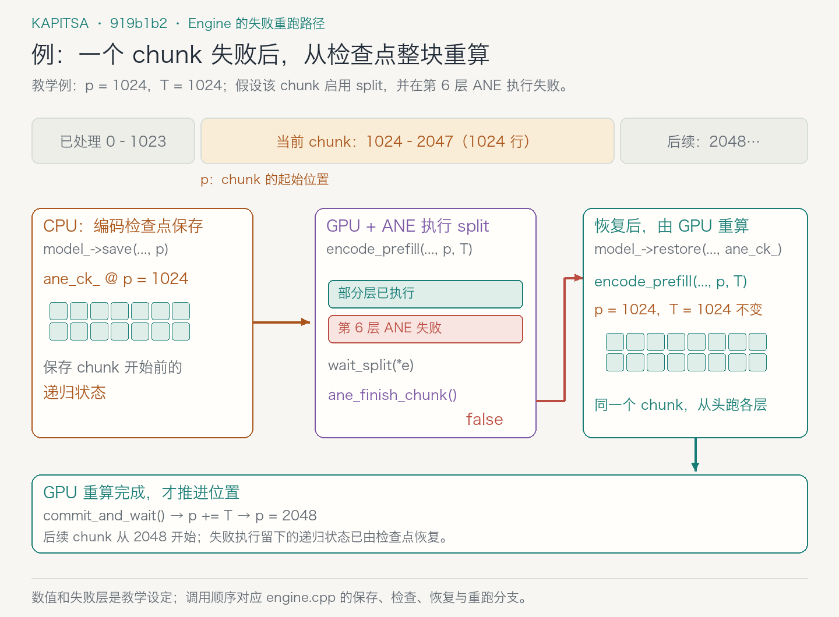Click the commit hash "919b1b2"

139,23
